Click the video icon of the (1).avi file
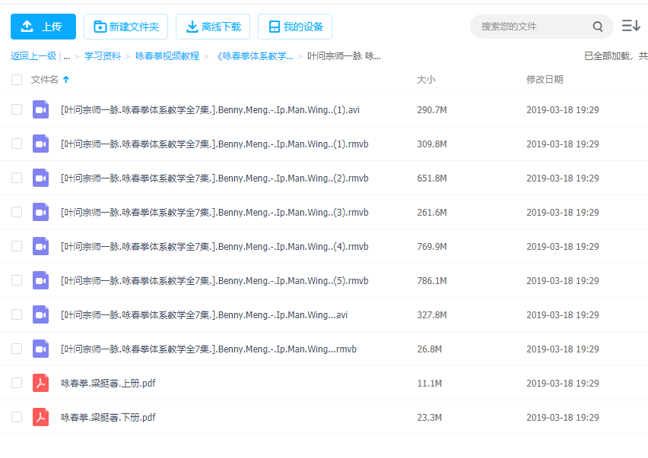The height and width of the screenshot is (458, 648). click(40, 109)
